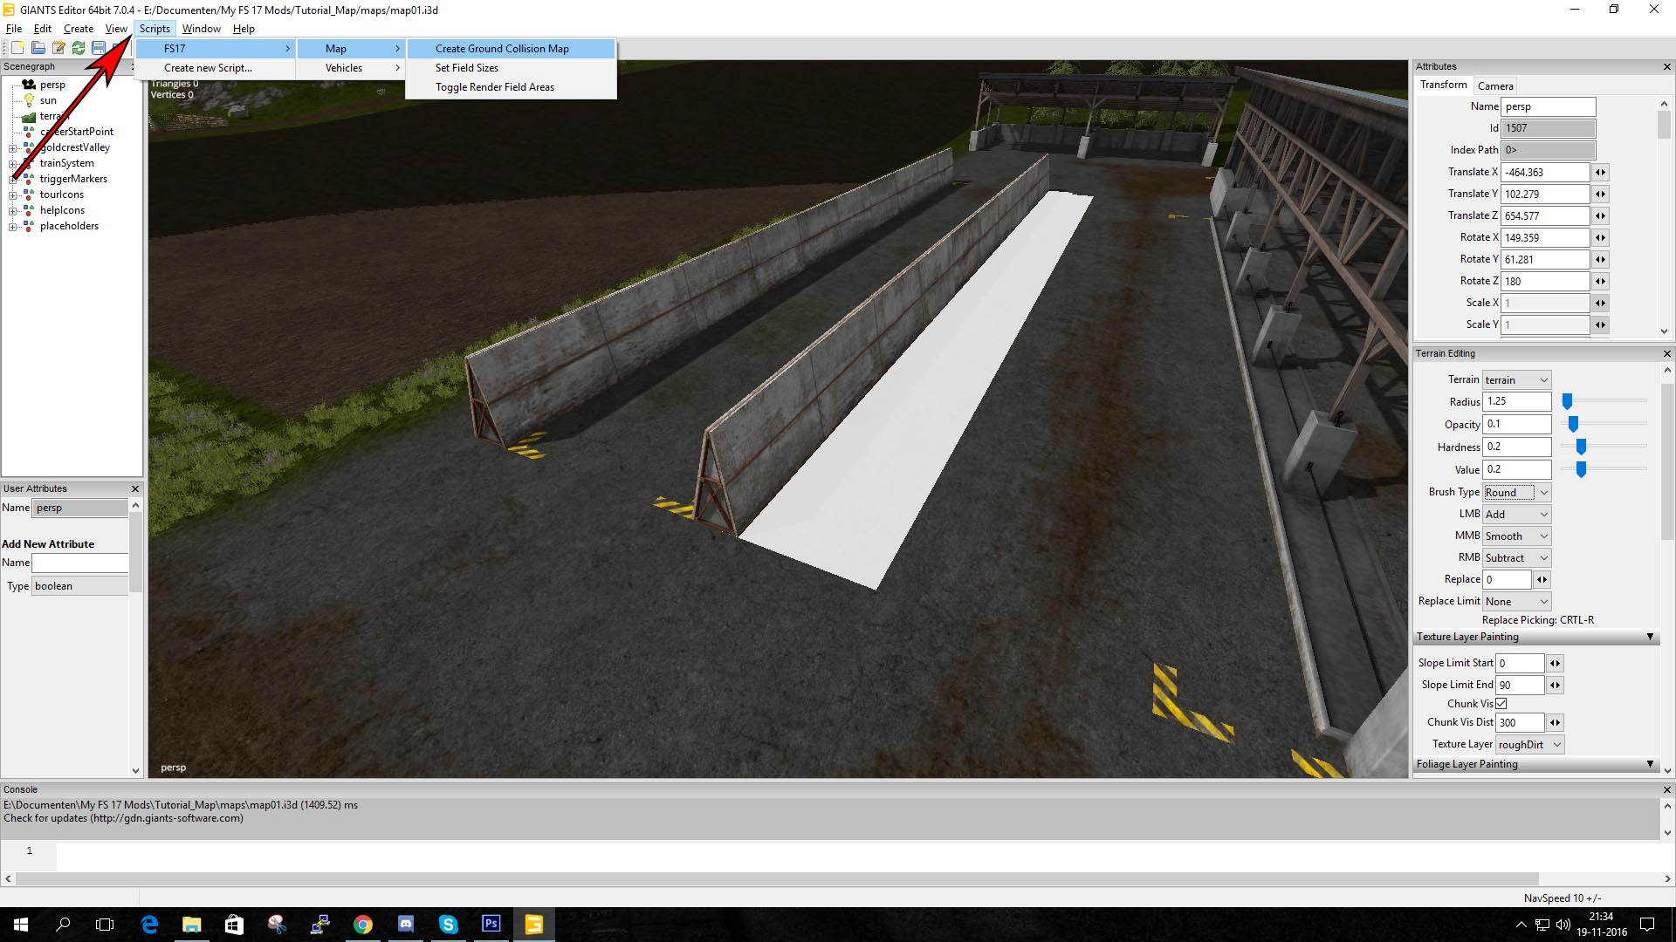The width and height of the screenshot is (1676, 942).
Task: Choose Create Ground Collision Map entry
Action: 511,49
